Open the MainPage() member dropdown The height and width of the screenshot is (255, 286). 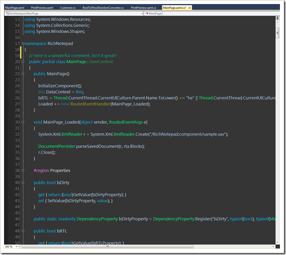(x=212, y=14)
